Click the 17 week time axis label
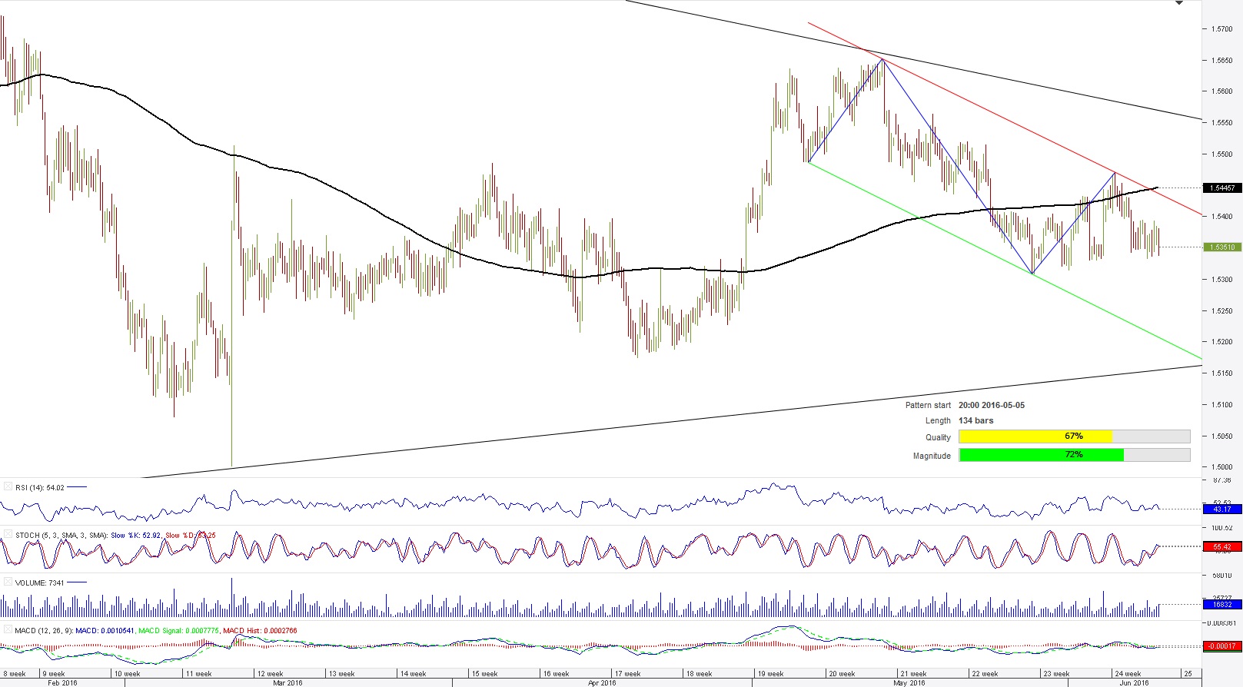Screen dimensions: 1243x687 (627, 673)
